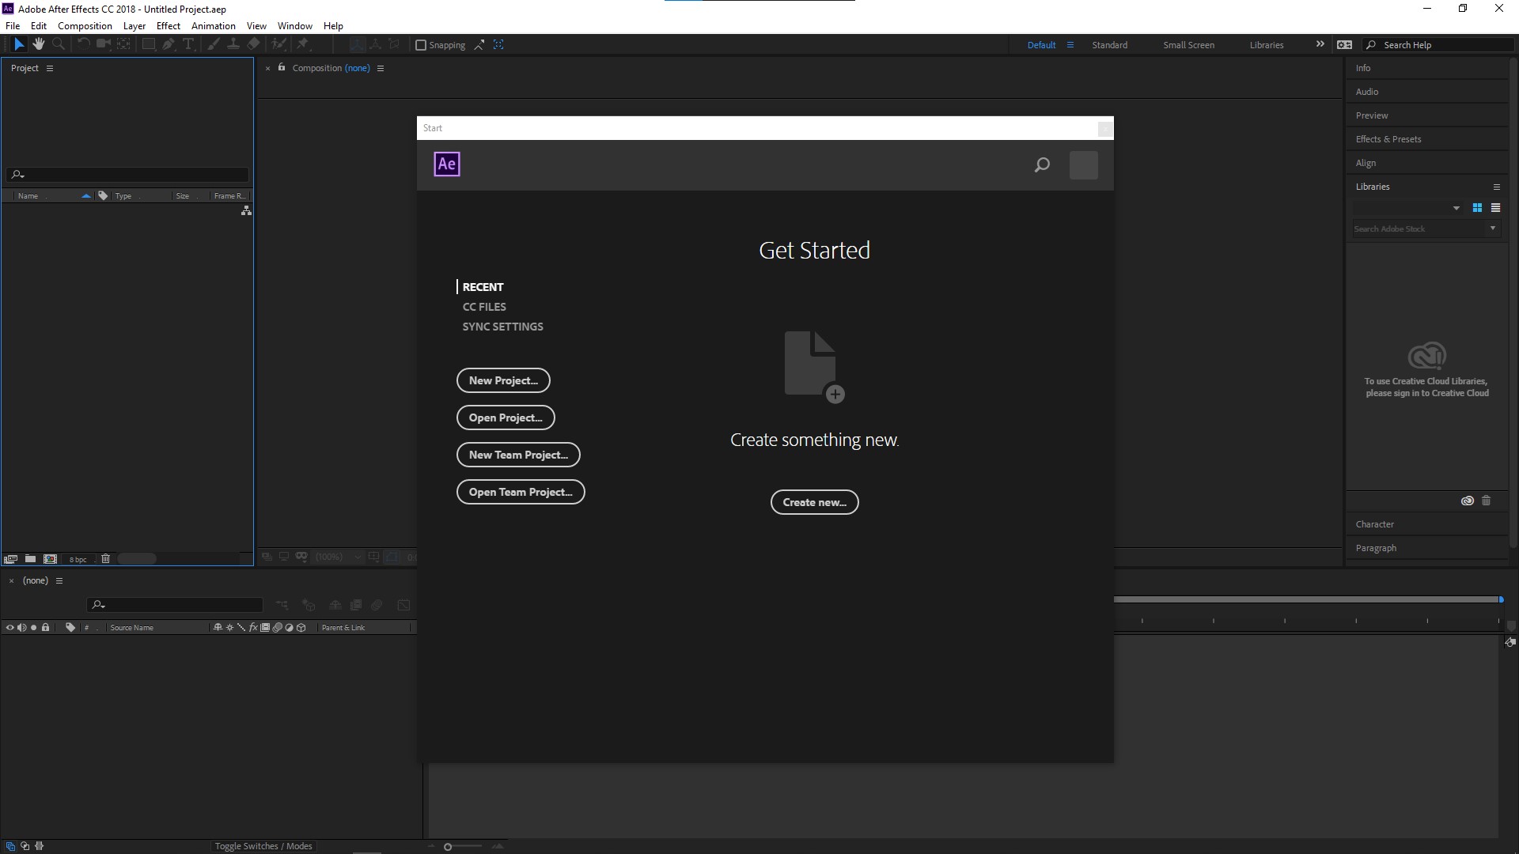Enable the Snapping checkbox
This screenshot has width=1519, height=854.
[421, 45]
